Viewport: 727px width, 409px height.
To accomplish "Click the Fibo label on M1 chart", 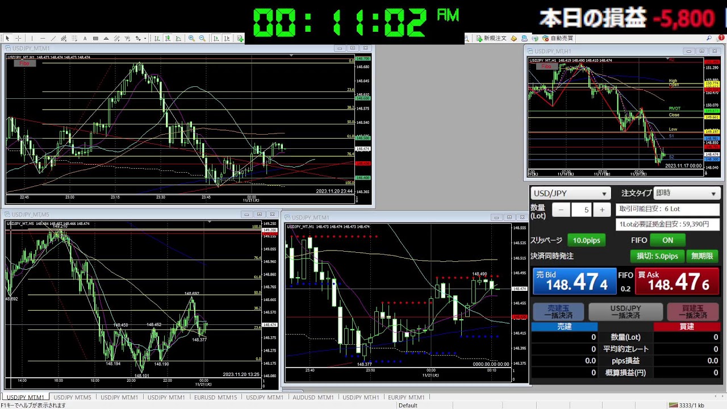I will 24,64.
